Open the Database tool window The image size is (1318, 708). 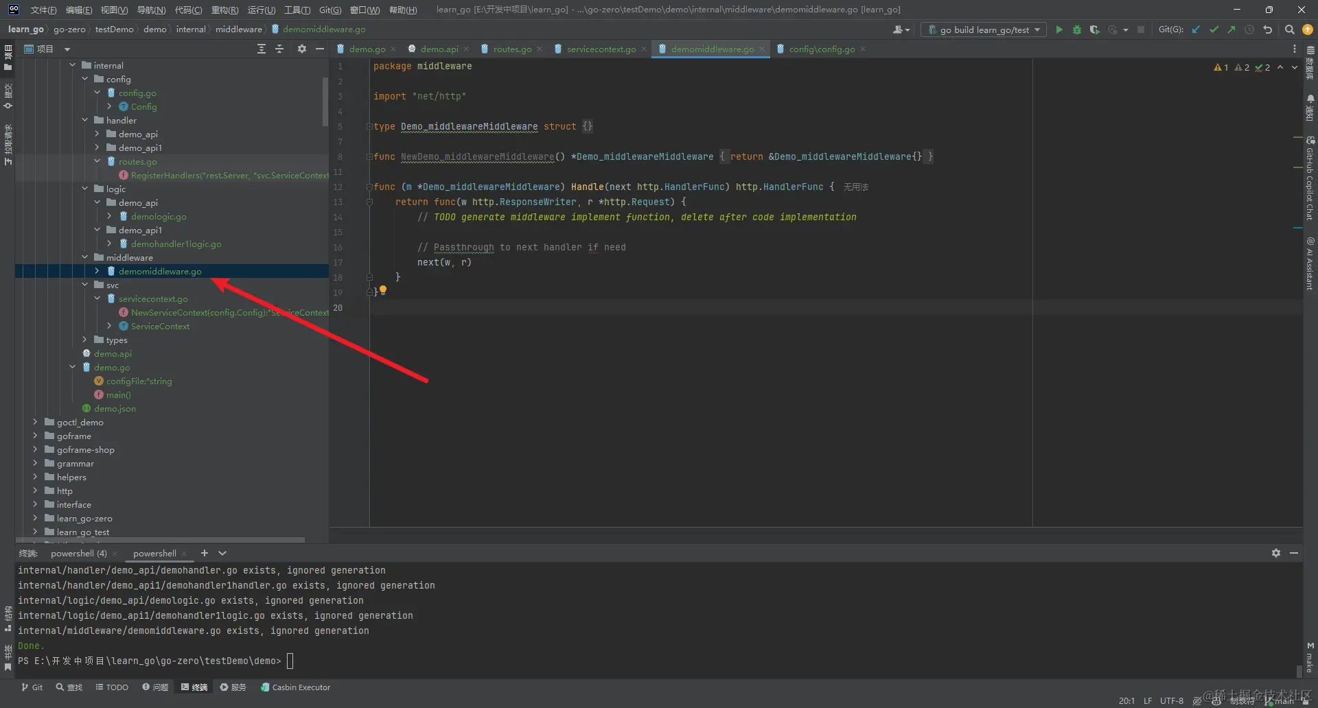click(1310, 63)
